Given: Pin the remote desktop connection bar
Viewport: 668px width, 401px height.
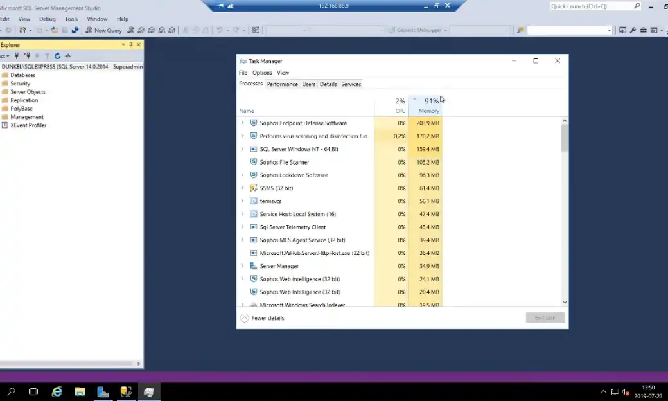Looking at the screenshot, I should click(x=221, y=6).
